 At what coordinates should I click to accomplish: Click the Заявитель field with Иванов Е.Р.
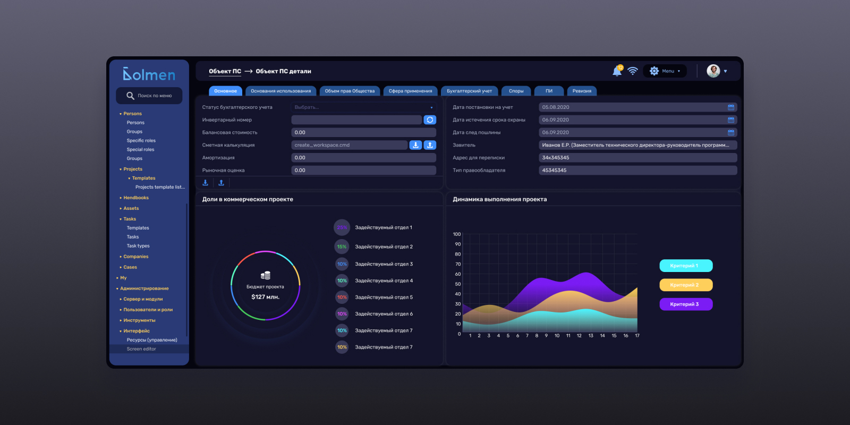tap(638, 145)
